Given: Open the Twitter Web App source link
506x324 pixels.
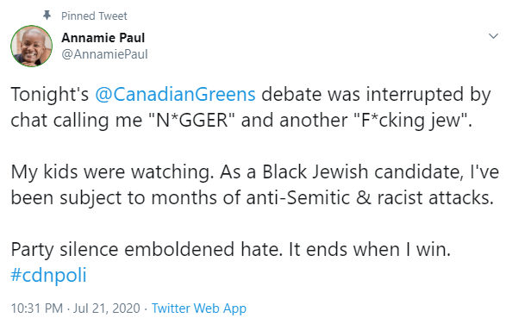Looking at the screenshot, I should point(199,308).
